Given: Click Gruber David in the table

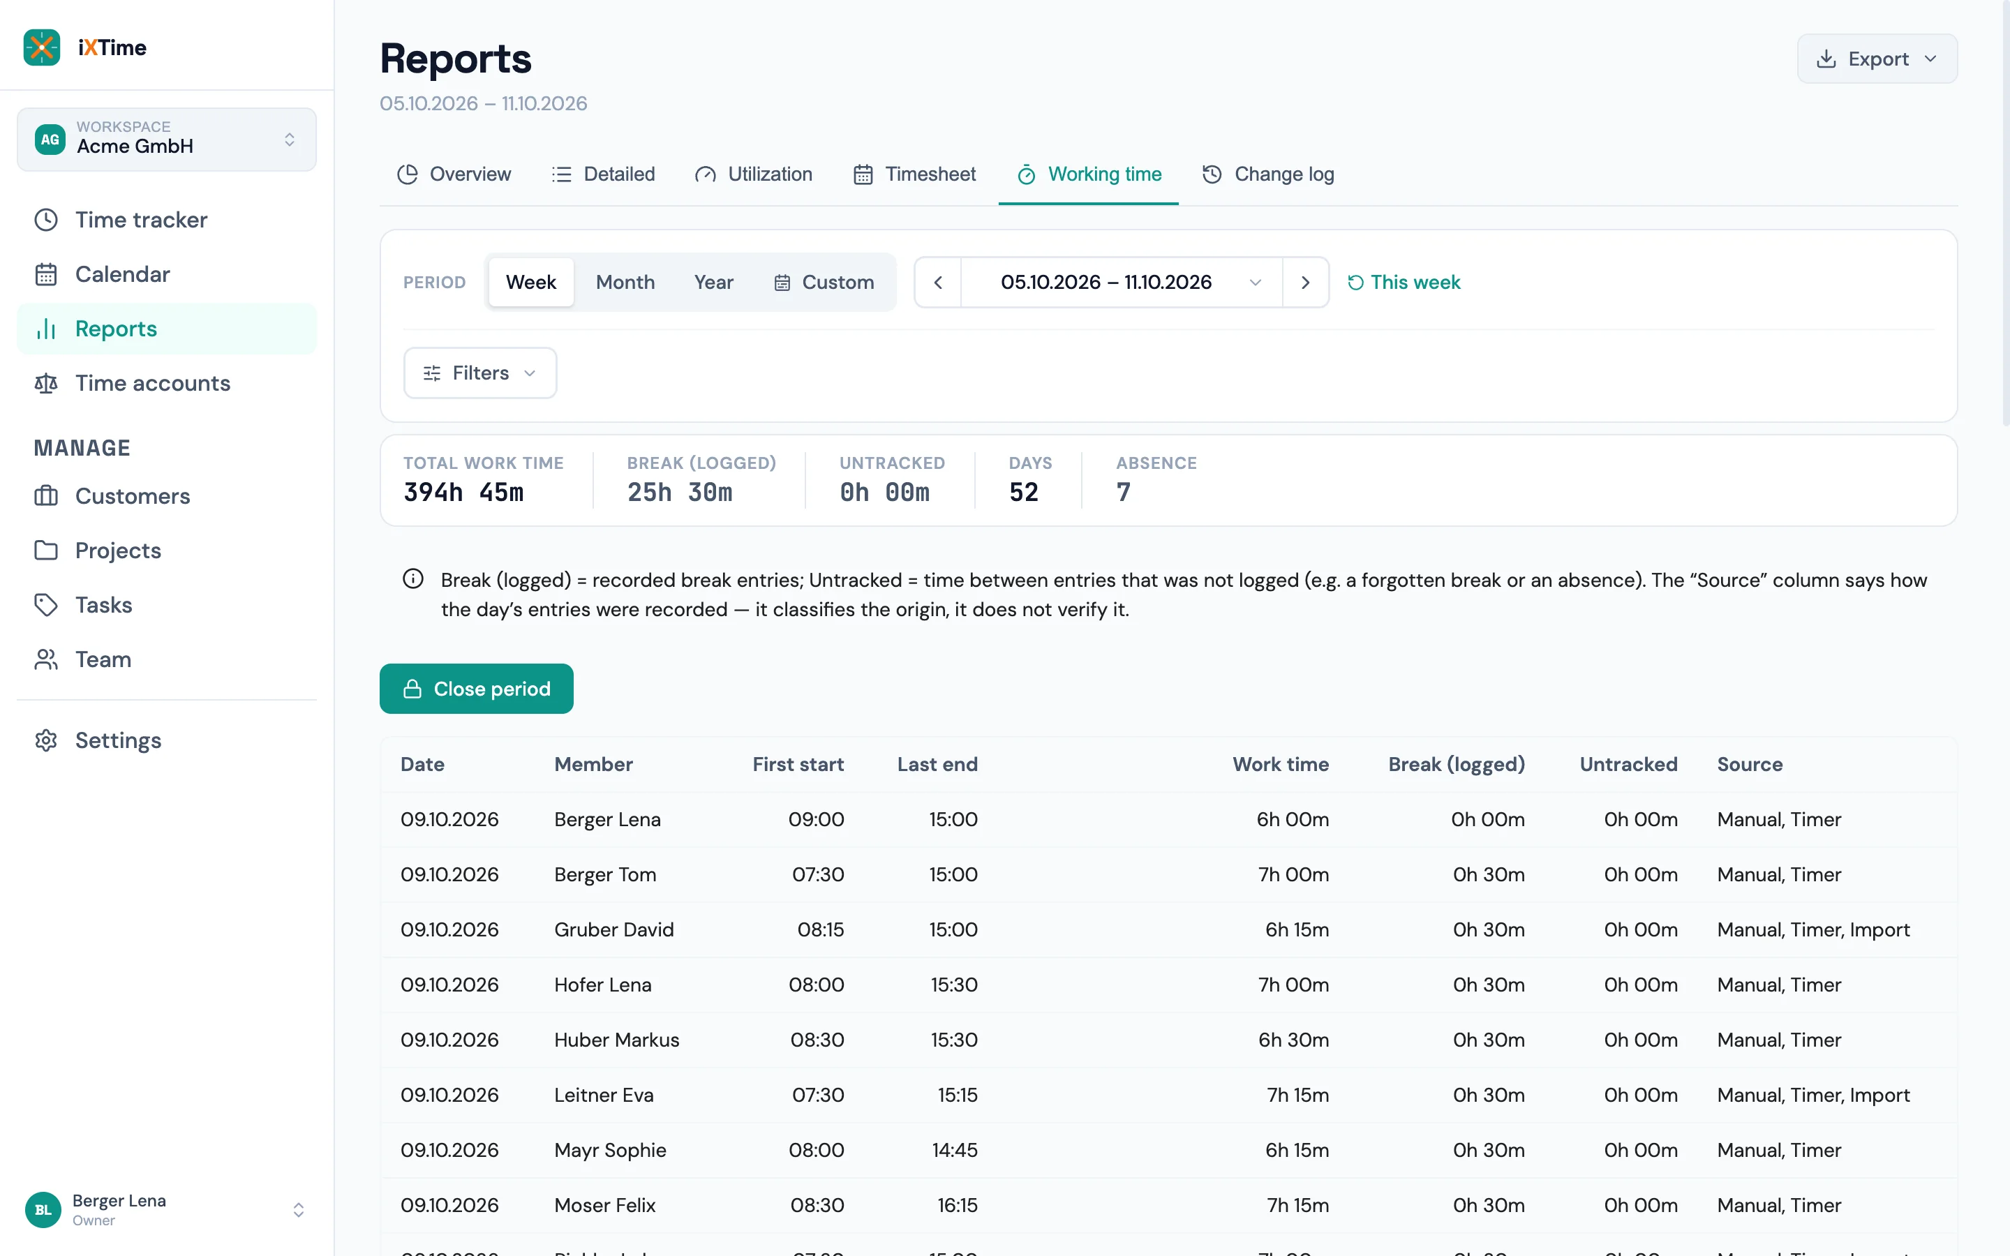Looking at the screenshot, I should [x=613, y=929].
